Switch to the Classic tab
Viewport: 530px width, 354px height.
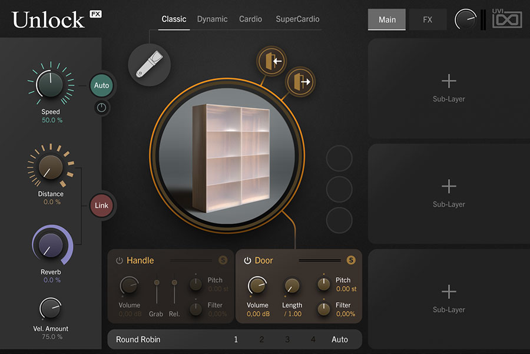click(174, 19)
